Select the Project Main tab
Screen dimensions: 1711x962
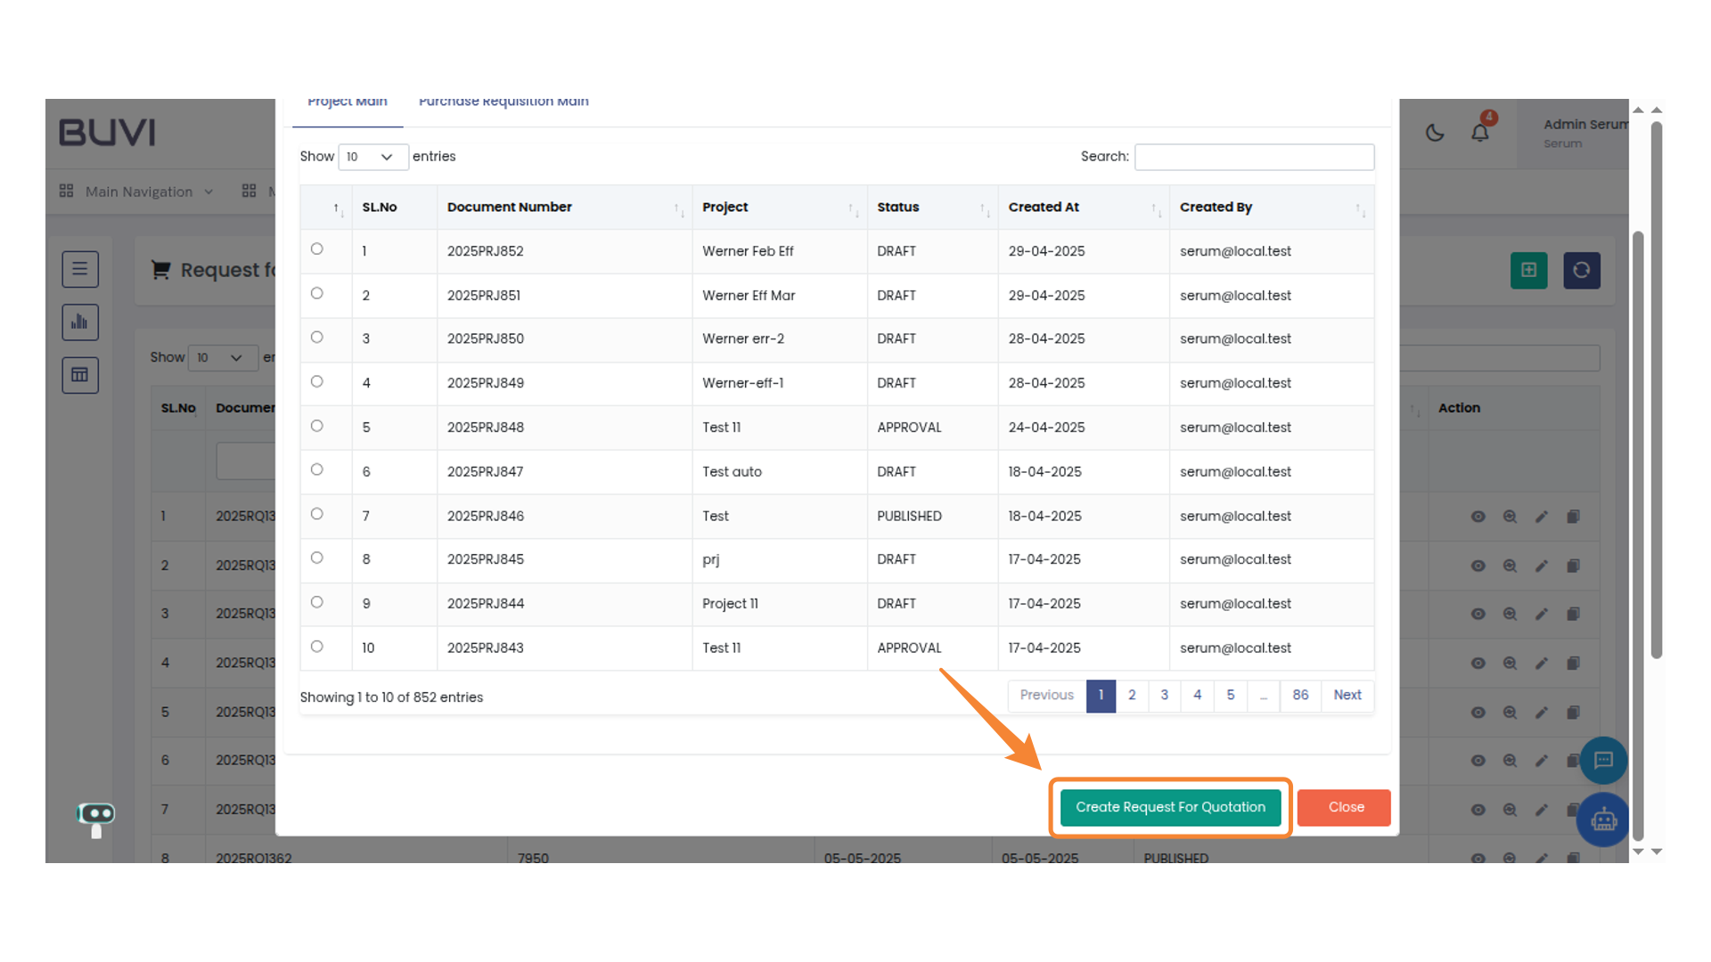(x=347, y=101)
